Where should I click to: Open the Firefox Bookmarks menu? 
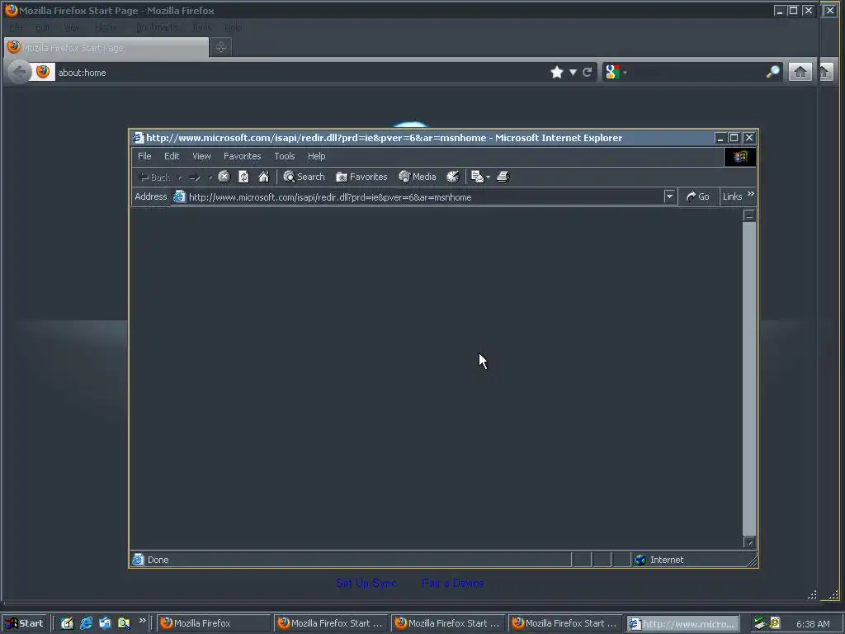click(158, 27)
